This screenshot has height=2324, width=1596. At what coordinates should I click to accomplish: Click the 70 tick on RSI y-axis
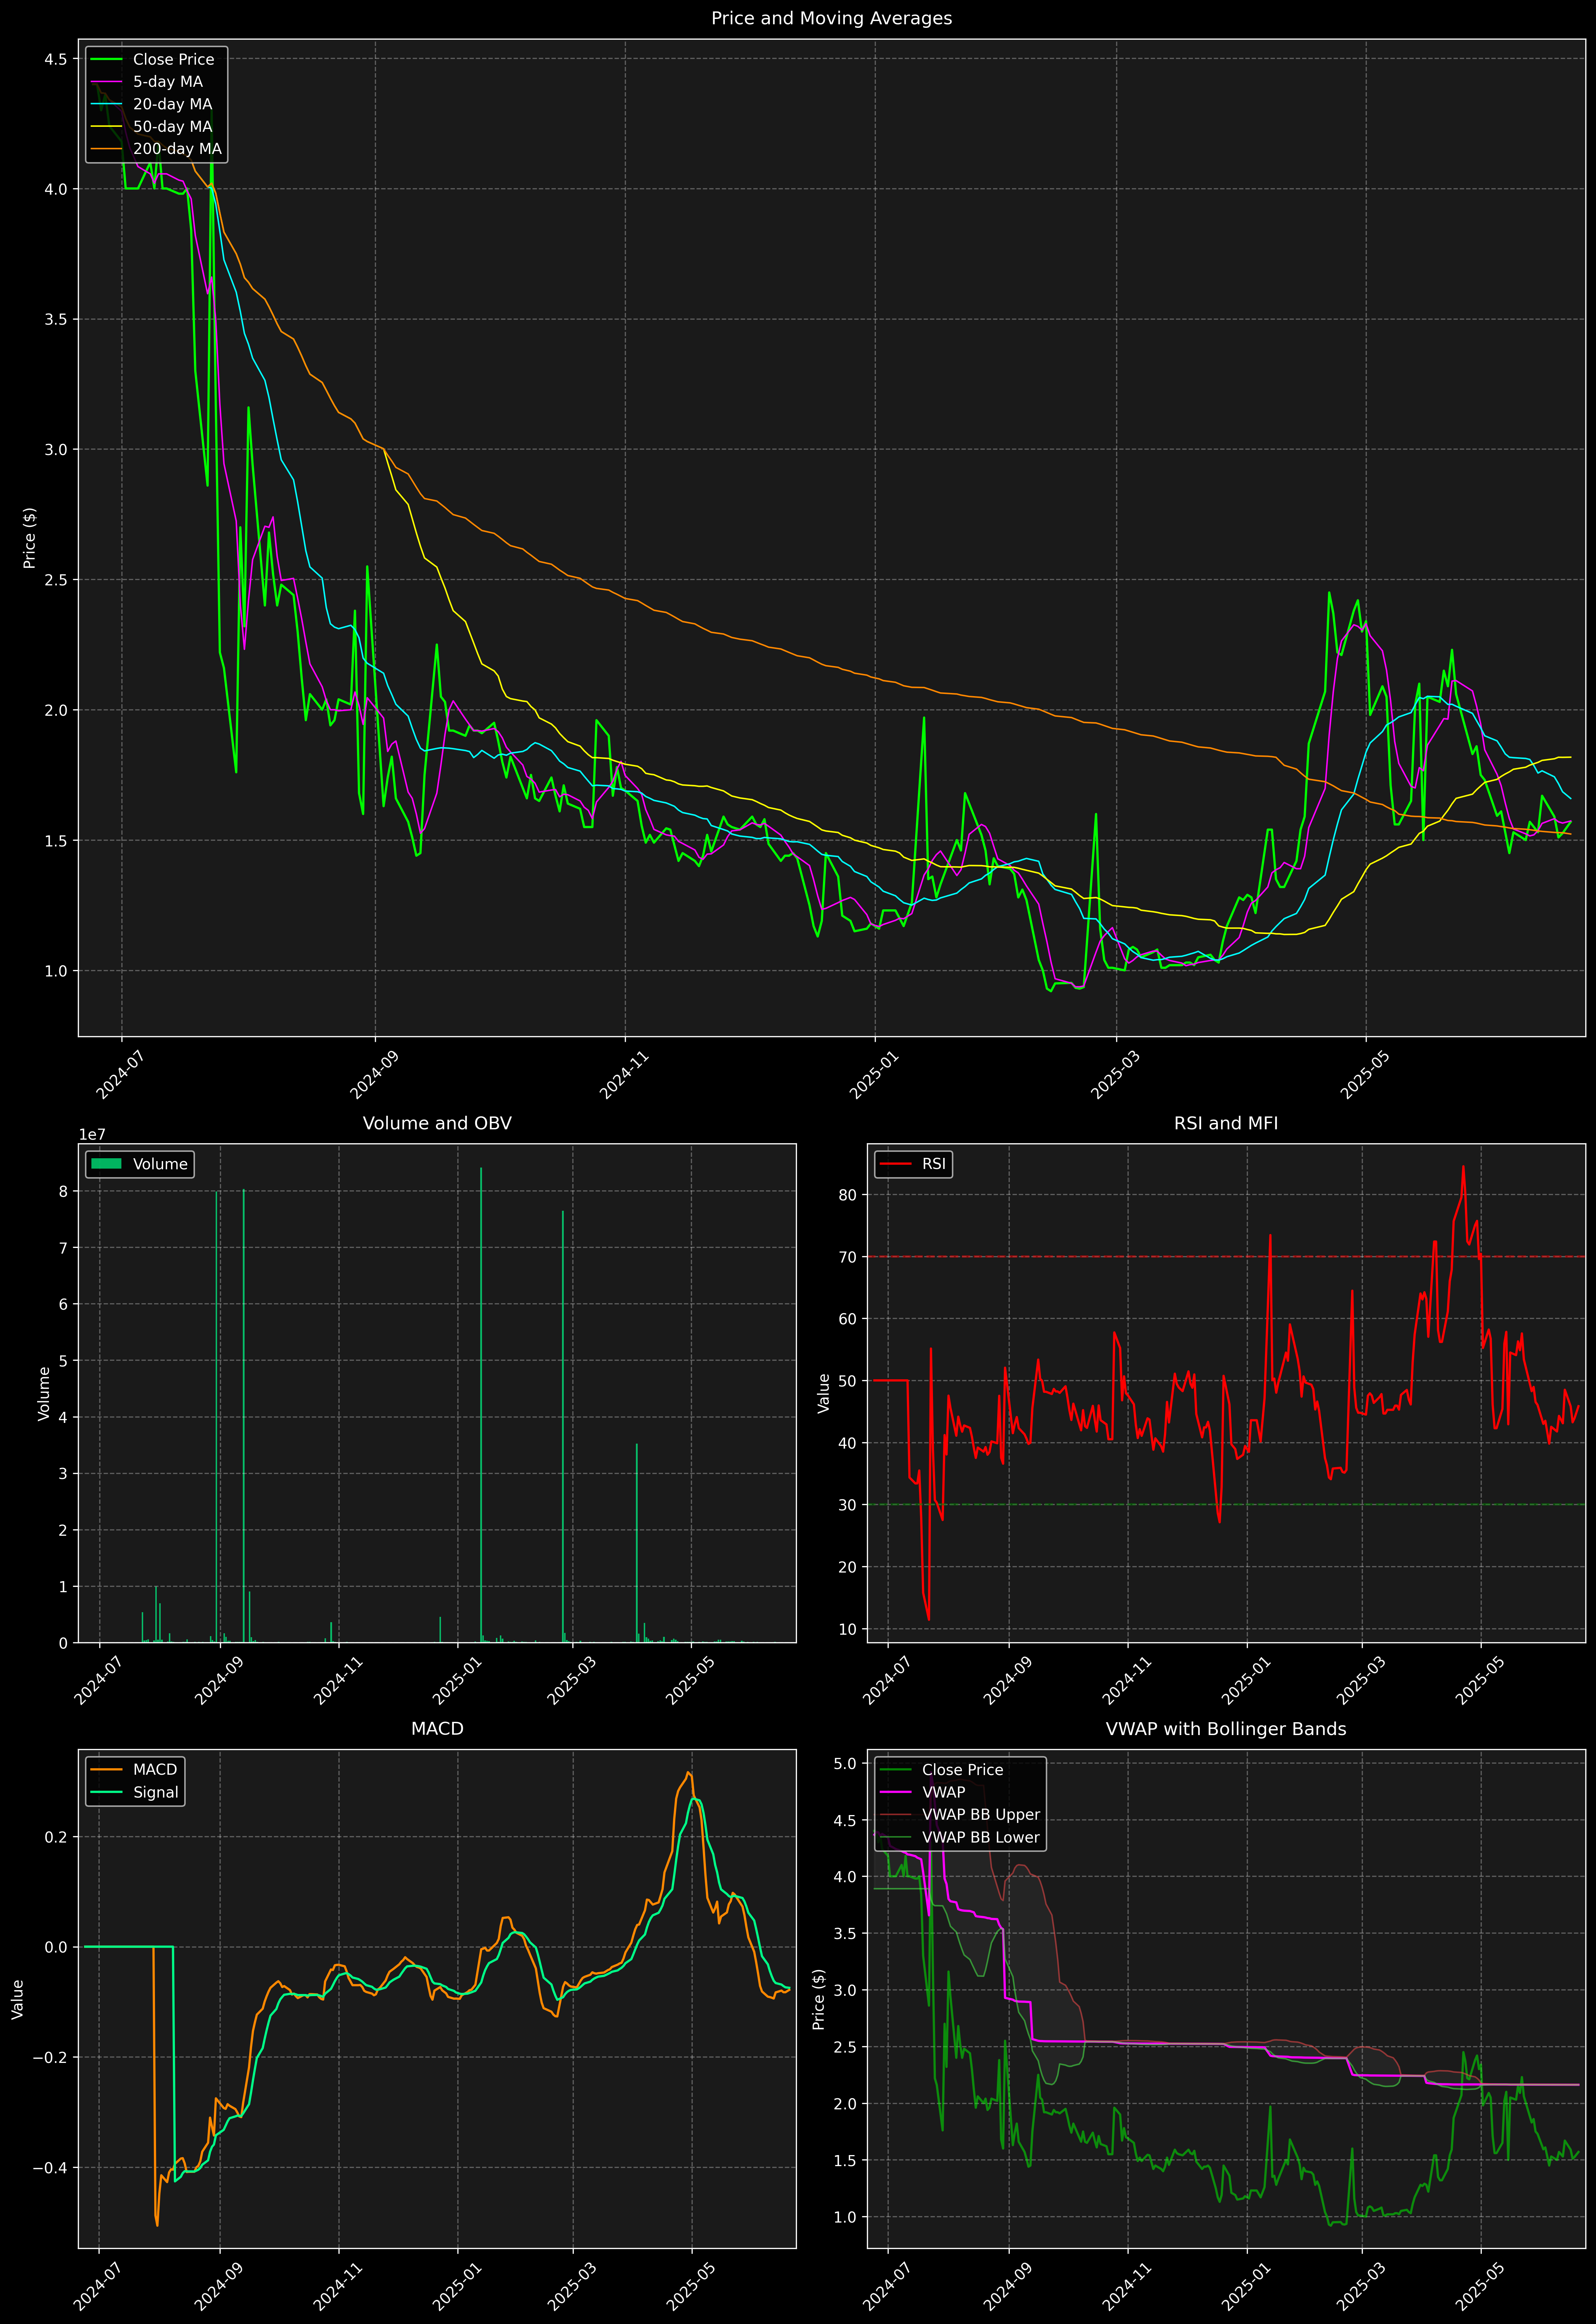(x=848, y=1257)
